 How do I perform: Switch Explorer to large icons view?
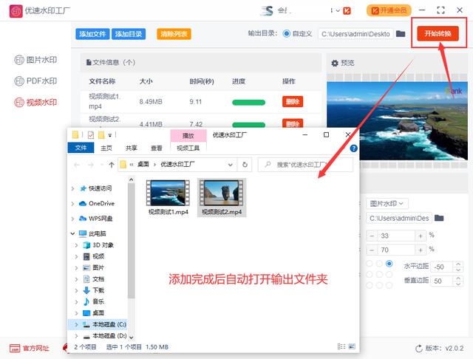(x=352, y=346)
